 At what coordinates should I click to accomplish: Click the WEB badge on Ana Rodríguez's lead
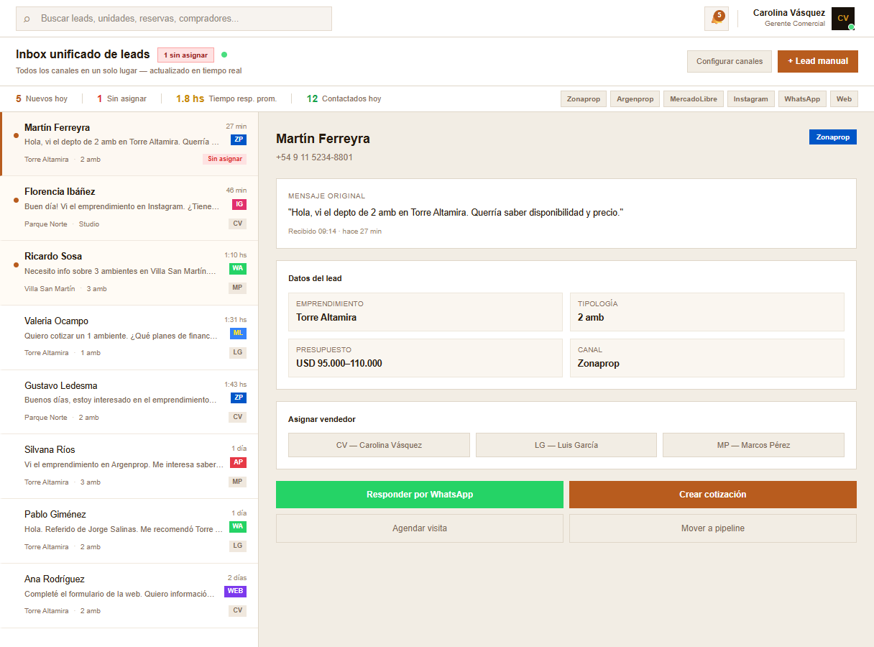click(235, 591)
